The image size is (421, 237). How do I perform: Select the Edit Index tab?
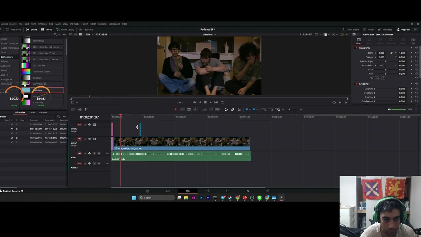pyautogui.click(x=20, y=113)
